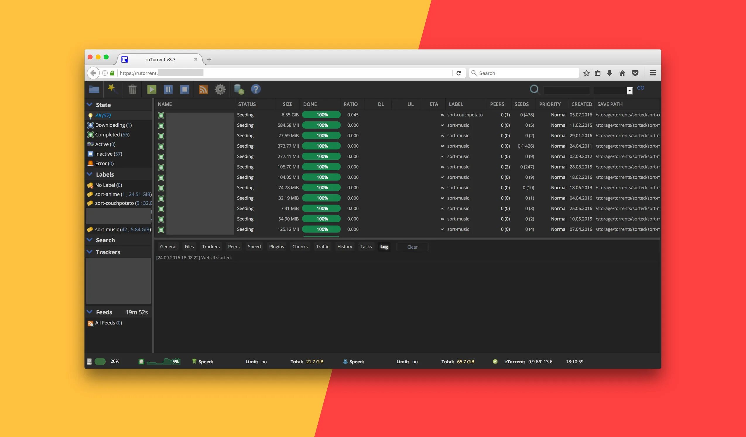Expand the Search panel
This screenshot has width=746, height=437.
click(89, 240)
